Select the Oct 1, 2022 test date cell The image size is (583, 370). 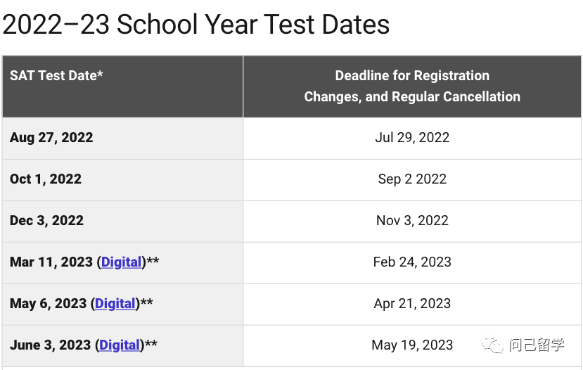[122, 180]
